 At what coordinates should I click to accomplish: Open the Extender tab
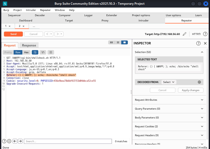(112, 15)
